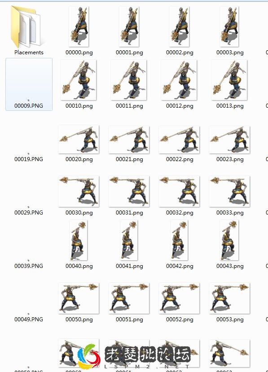Click the 00019.PNG file name
The width and height of the screenshot is (268, 372).
pos(29,159)
